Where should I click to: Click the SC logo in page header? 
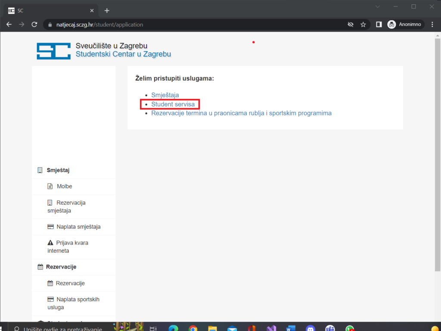click(x=53, y=51)
